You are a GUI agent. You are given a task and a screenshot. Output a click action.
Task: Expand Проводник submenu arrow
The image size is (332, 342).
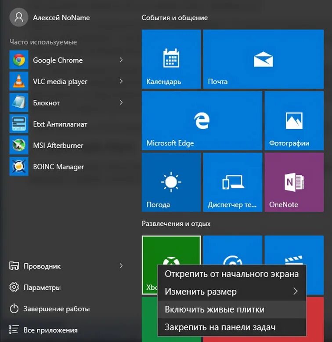point(121,266)
